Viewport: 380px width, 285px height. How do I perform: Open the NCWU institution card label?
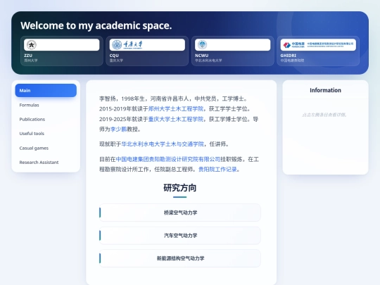202,56
